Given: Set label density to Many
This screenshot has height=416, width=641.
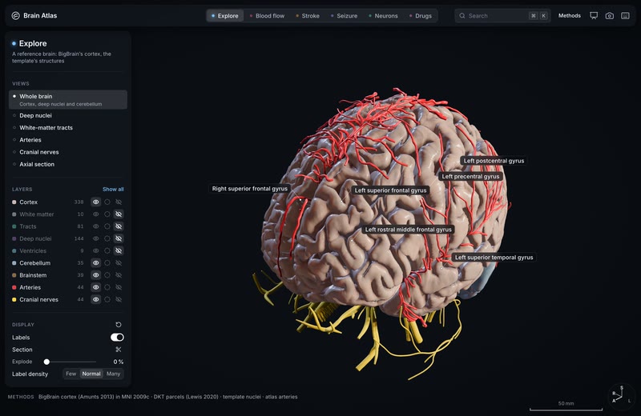Looking at the screenshot, I should click(113, 374).
